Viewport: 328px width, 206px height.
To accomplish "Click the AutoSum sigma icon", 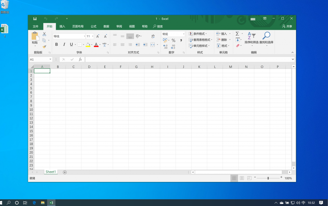I will pyautogui.click(x=237, y=34).
